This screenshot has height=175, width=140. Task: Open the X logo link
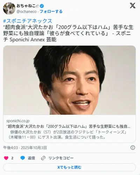point(133,6)
